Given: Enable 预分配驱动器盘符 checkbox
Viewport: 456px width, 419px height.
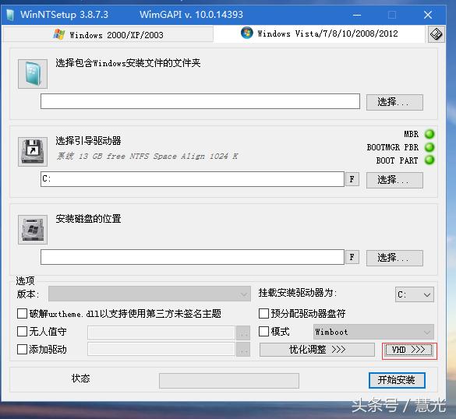Looking at the screenshot, I should tap(263, 314).
